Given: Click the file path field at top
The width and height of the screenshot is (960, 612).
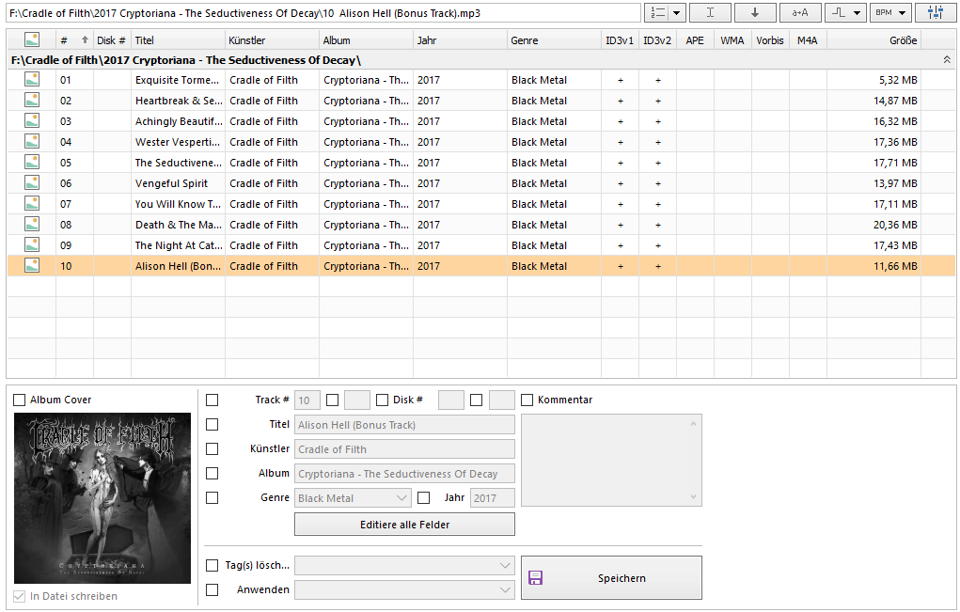Looking at the screenshot, I should (x=323, y=13).
